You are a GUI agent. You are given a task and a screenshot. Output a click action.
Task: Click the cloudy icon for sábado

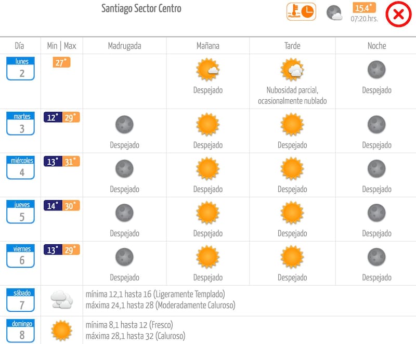(x=61, y=300)
